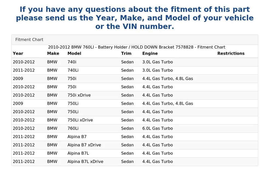Click the Trim column header

(x=126, y=53)
